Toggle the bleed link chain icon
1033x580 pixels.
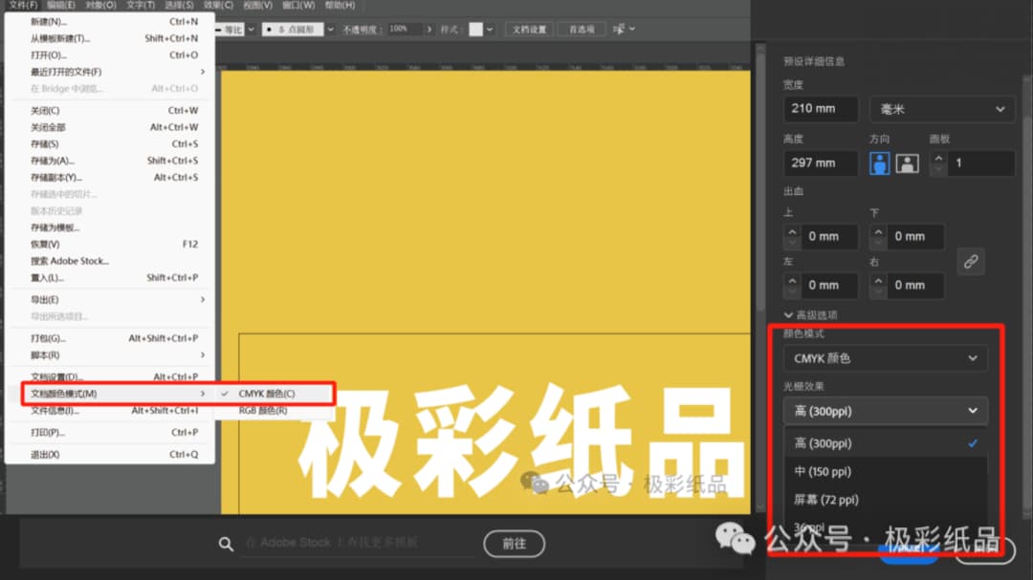point(971,262)
